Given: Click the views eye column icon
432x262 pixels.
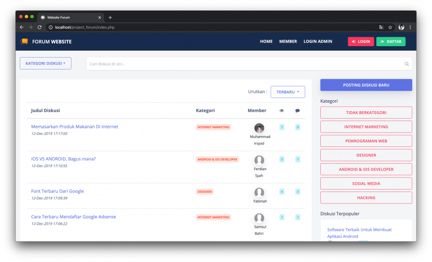Looking at the screenshot, I should pos(282,111).
